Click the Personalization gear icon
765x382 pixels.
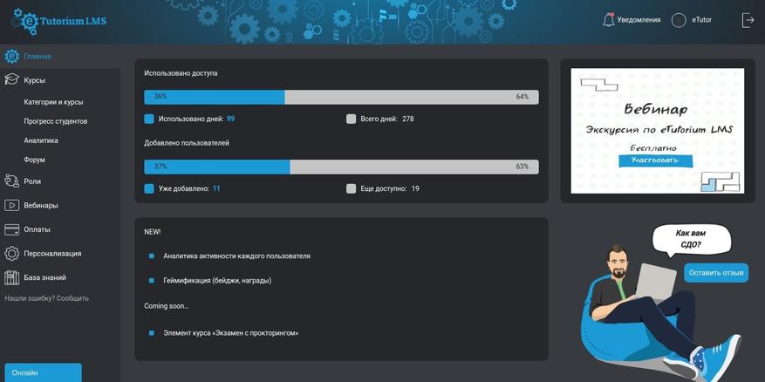pyautogui.click(x=11, y=254)
